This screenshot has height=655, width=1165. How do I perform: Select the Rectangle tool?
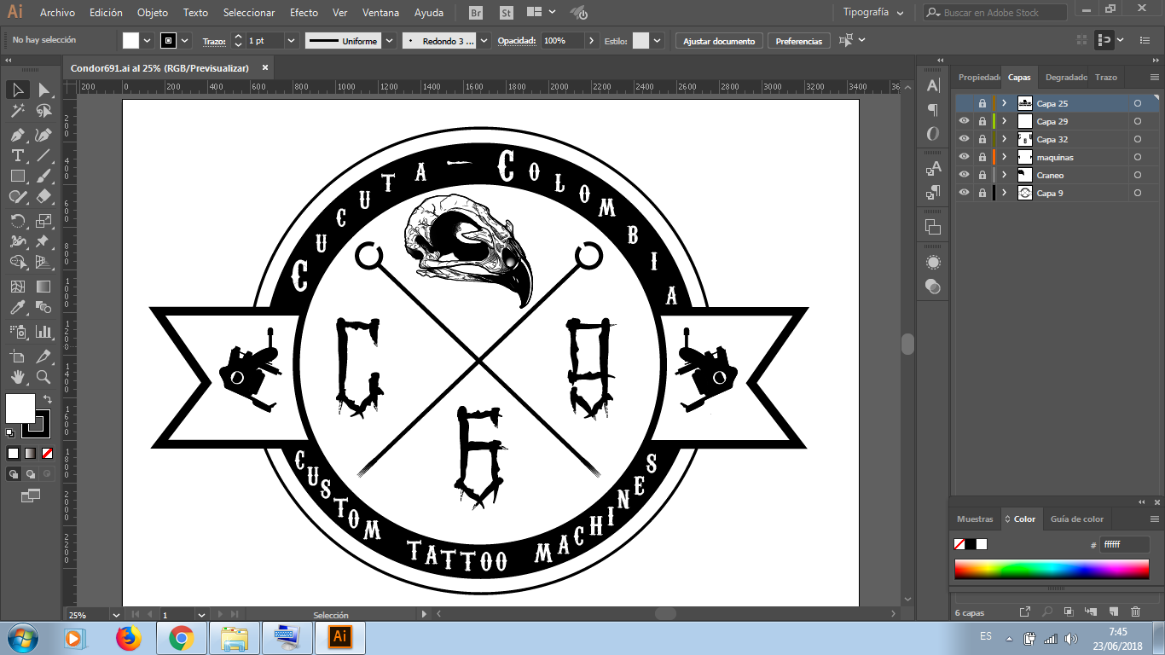17,177
